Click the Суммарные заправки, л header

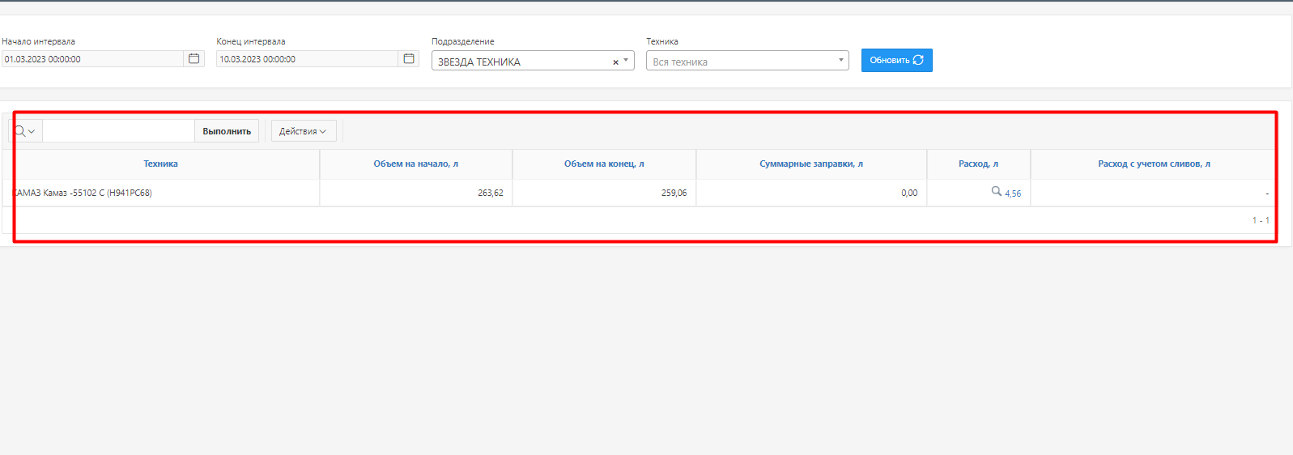click(810, 164)
